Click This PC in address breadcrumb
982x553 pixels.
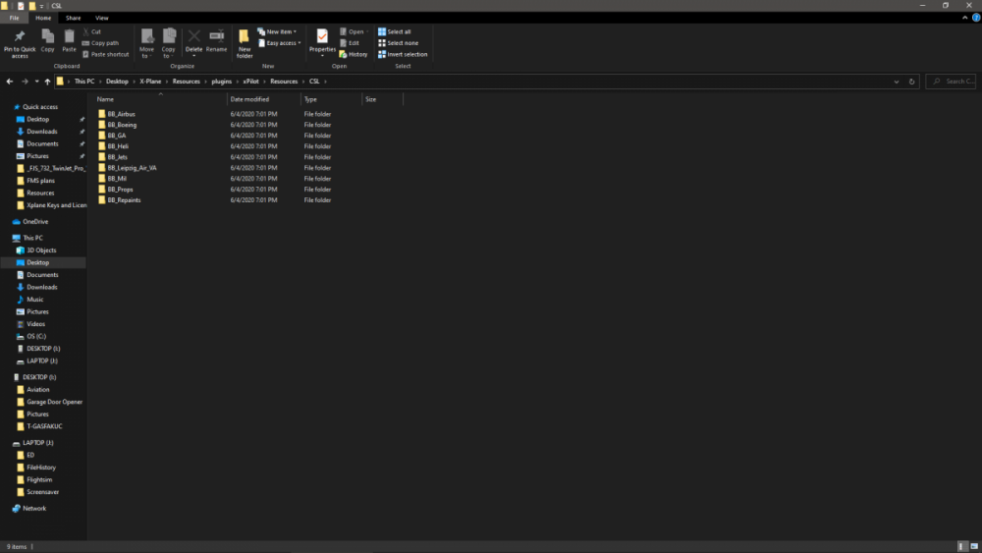tap(84, 82)
